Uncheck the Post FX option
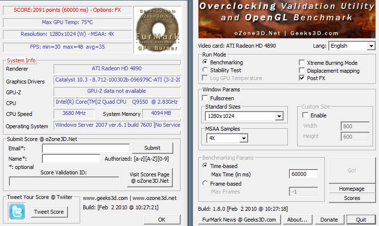 coord(302,78)
